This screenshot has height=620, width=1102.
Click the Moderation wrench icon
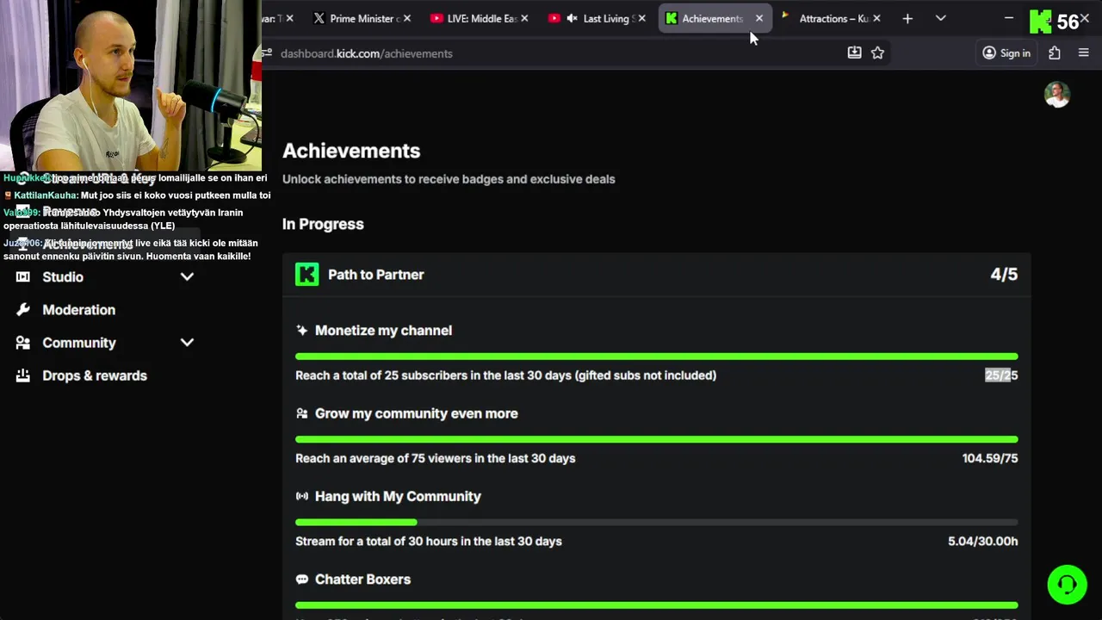coord(23,309)
